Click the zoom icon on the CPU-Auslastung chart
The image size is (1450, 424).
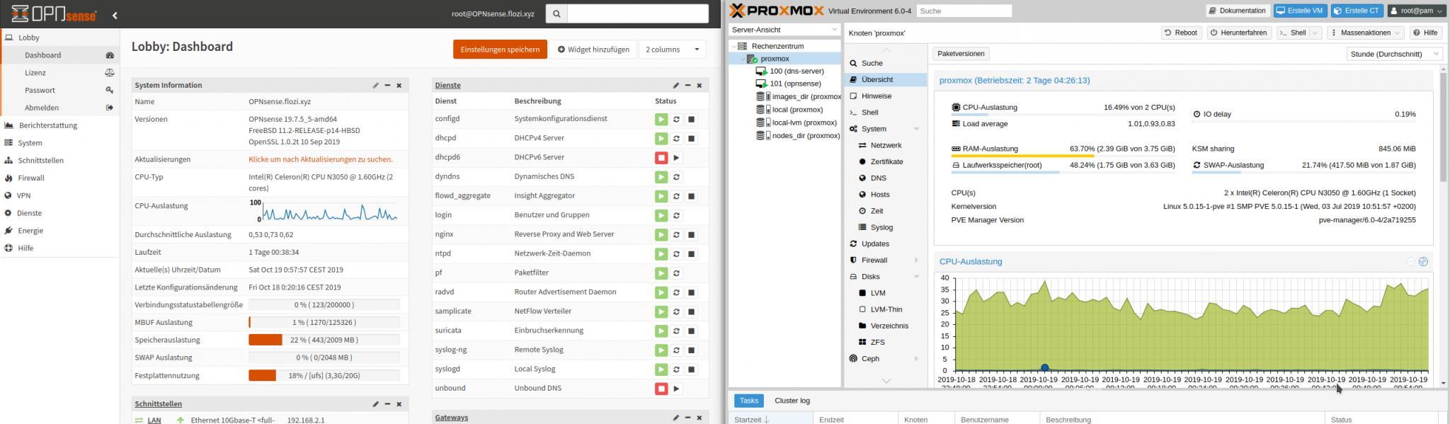(x=1423, y=262)
